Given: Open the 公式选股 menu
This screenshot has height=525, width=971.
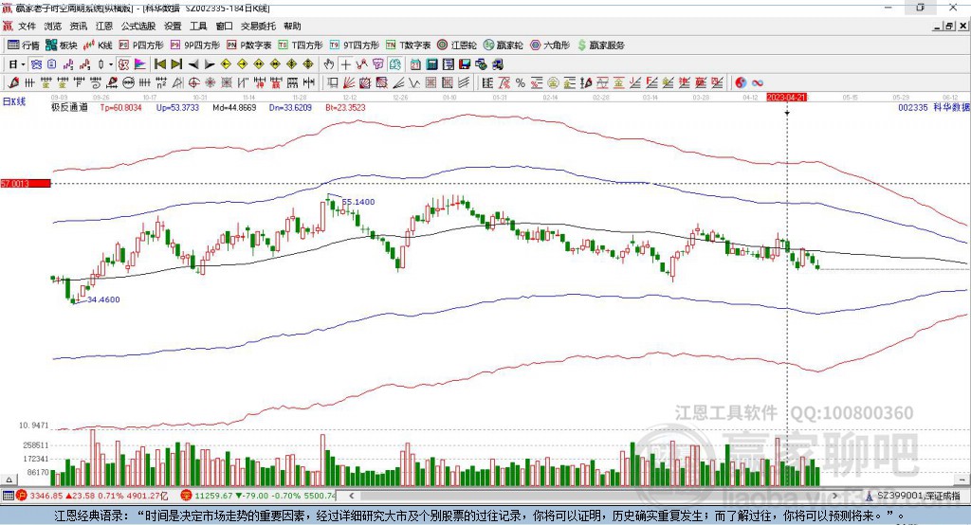Looking at the screenshot, I should pos(138,26).
